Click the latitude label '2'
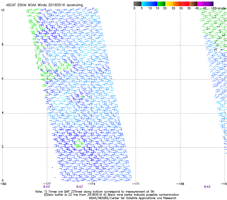The height and width of the screenshot is (200, 227). (2, 146)
